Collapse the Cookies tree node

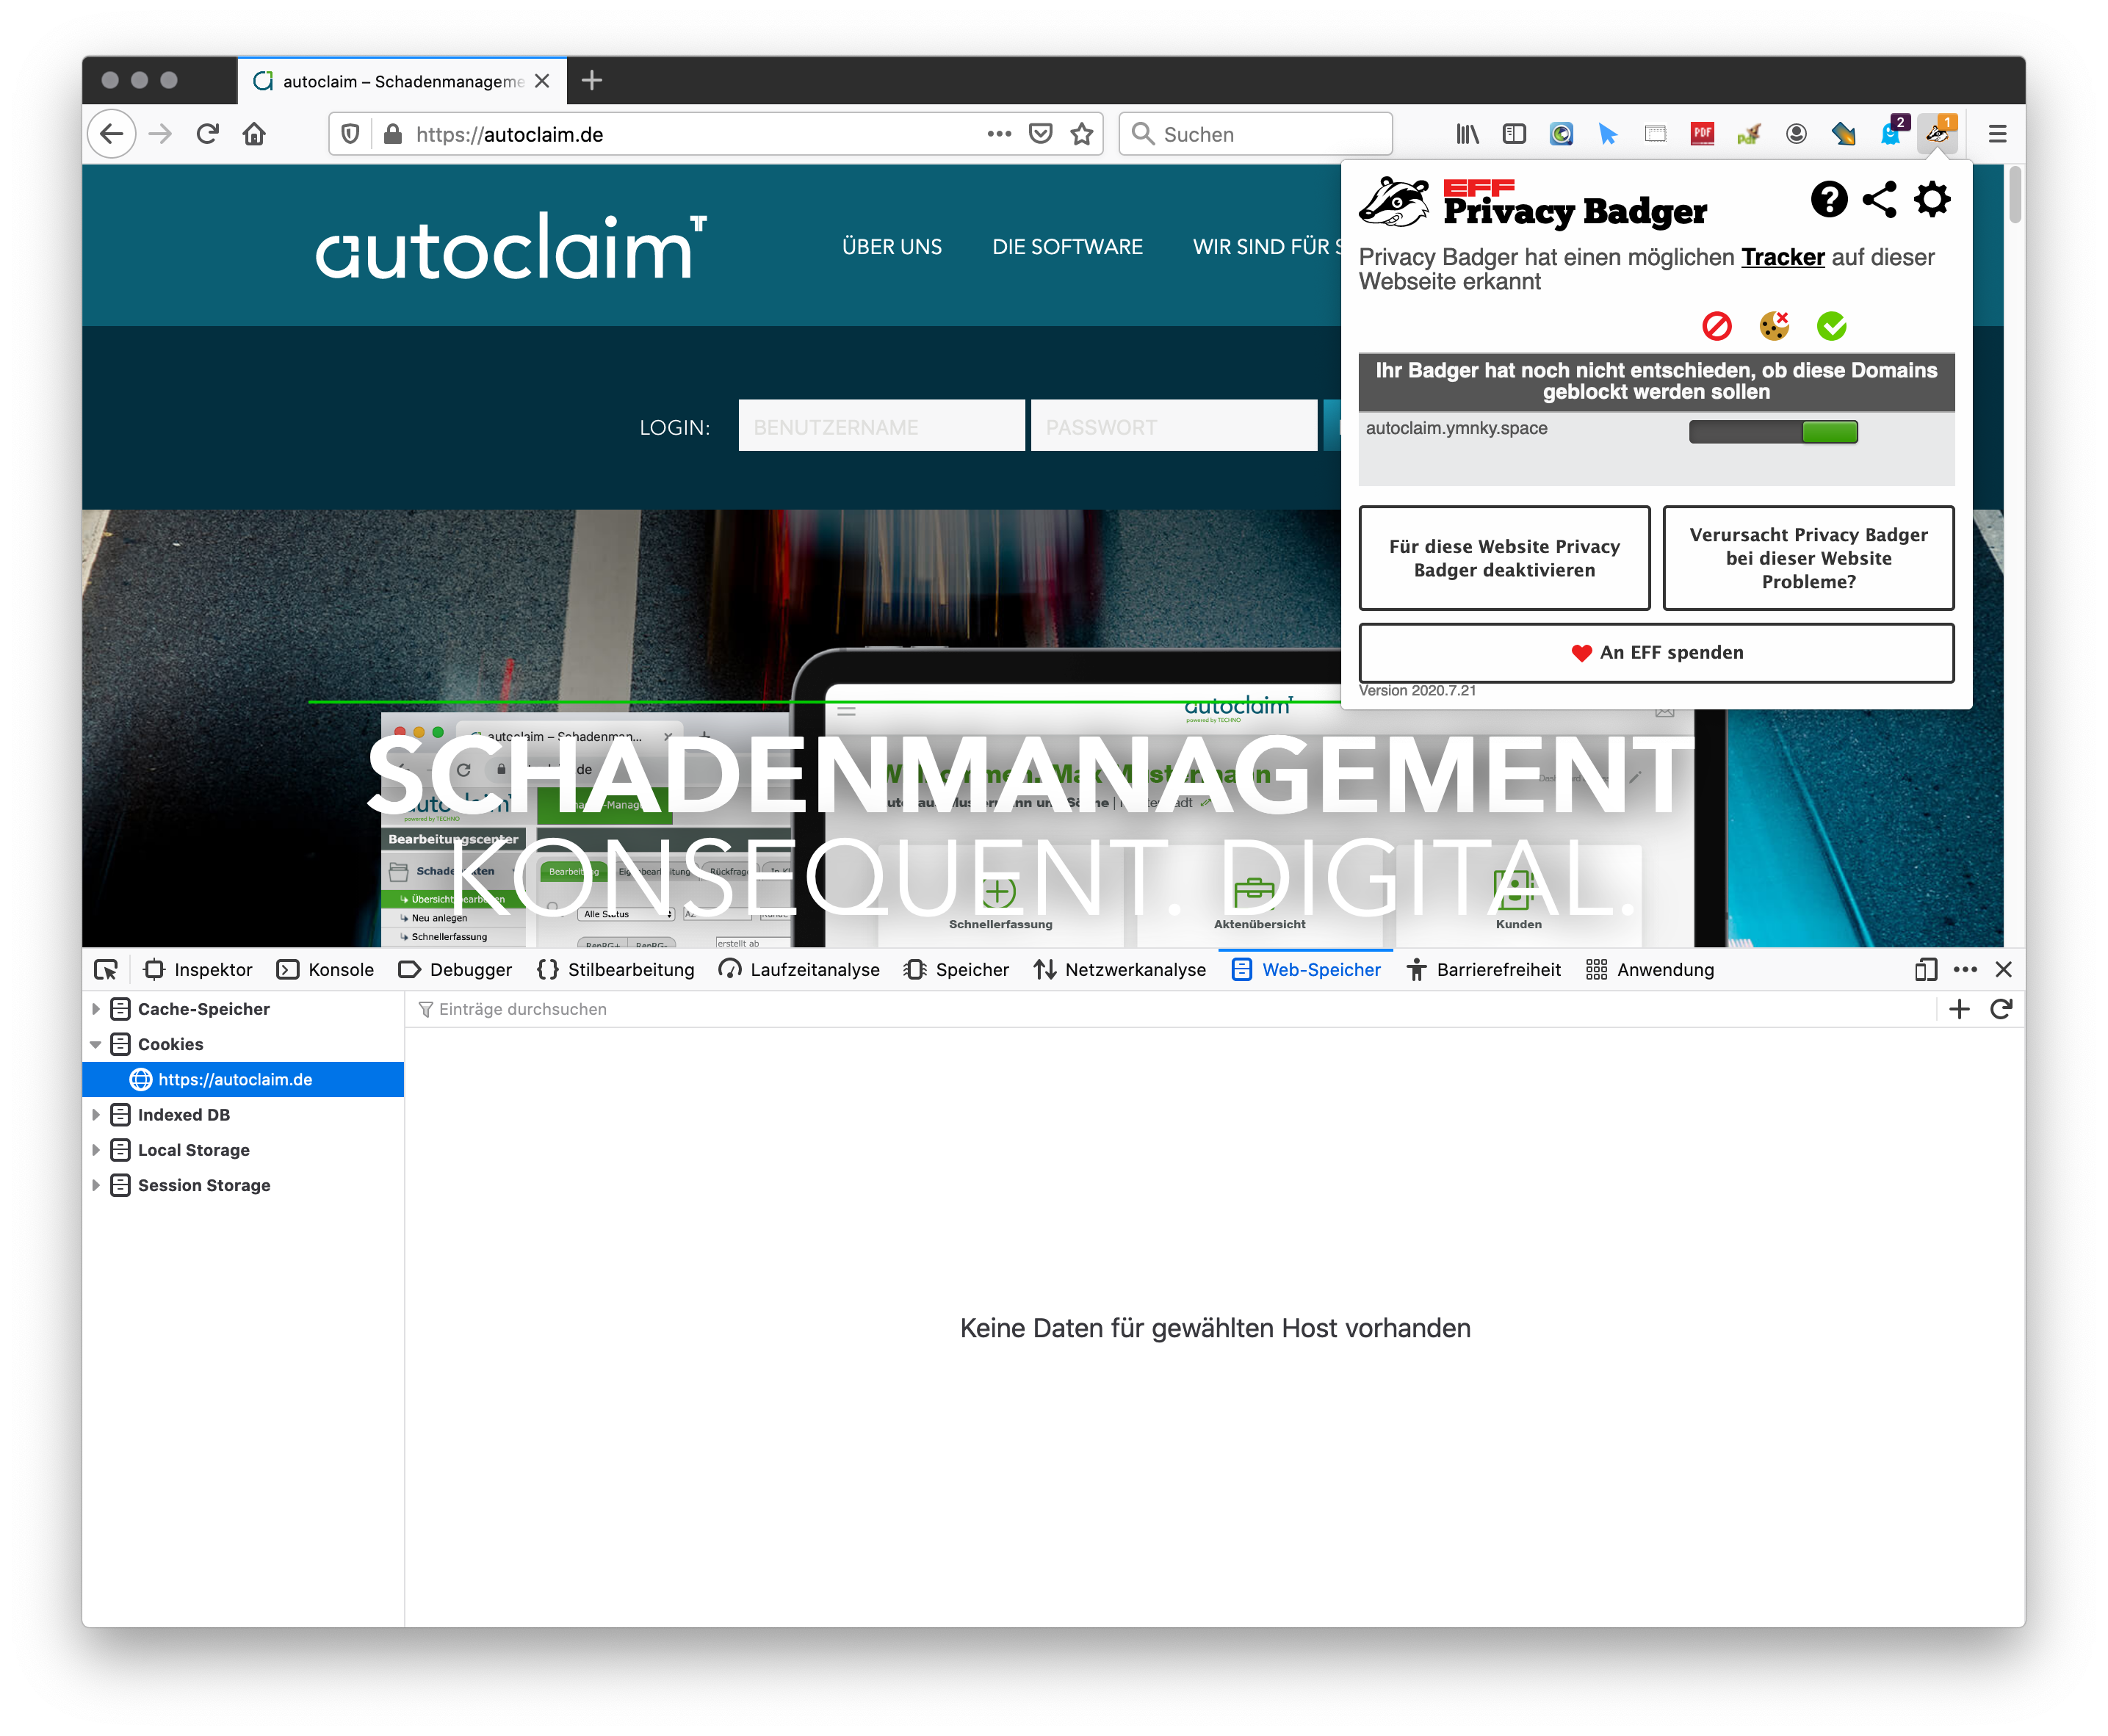[x=96, y=1044]
